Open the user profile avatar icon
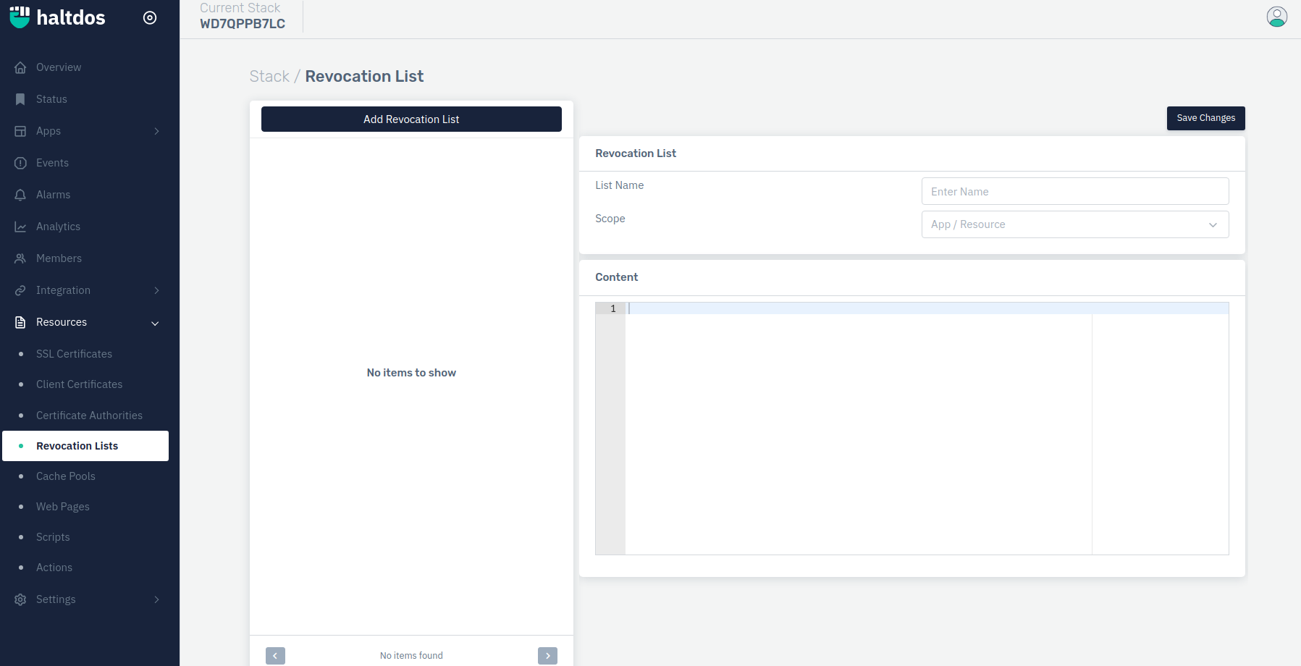The height and width of the screenshot is (666, 1301). 1276,17
